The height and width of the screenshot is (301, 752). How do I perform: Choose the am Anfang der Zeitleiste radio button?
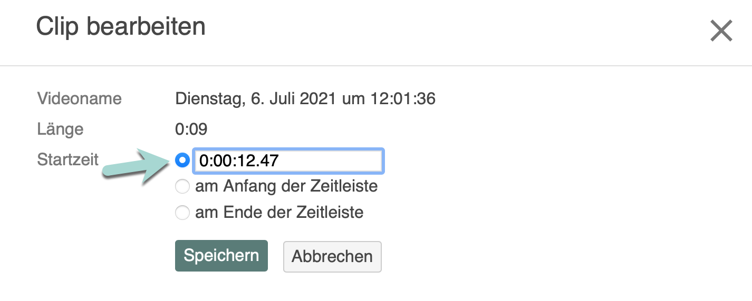(182, 186)
